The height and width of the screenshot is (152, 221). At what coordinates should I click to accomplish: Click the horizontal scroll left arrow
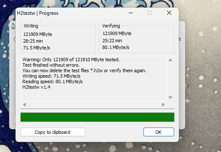24,105
